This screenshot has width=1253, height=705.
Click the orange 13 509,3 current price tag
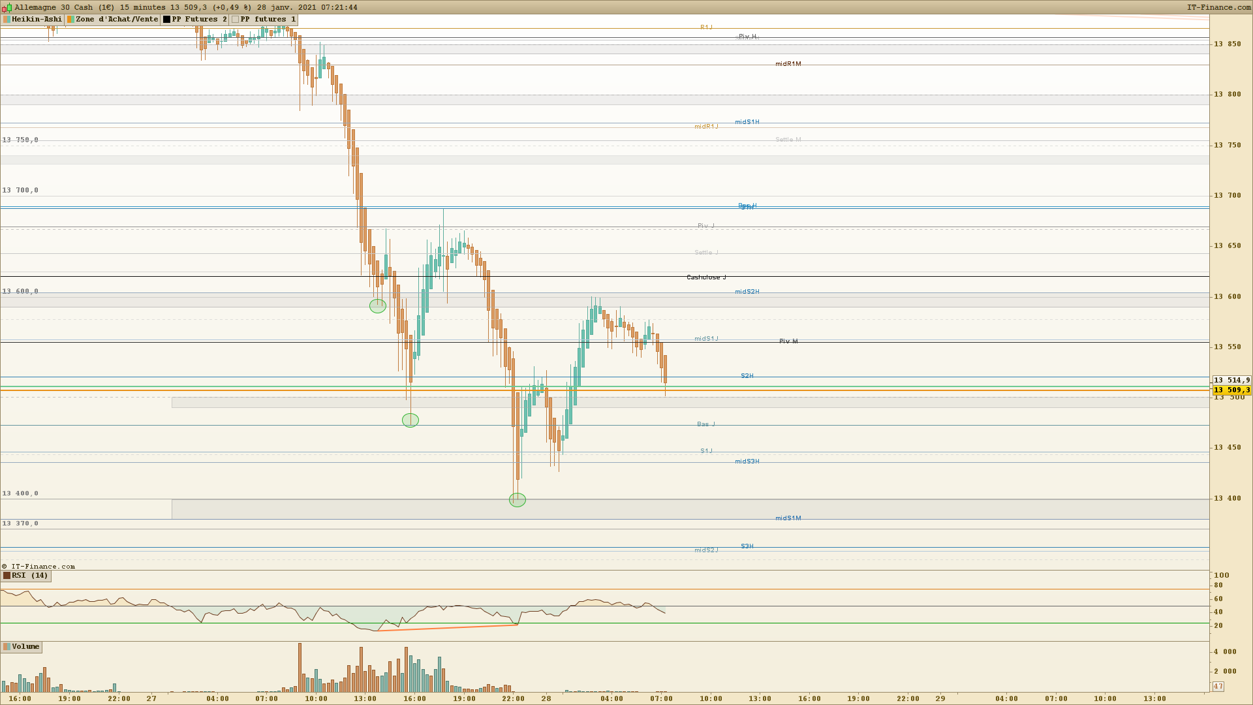[x=1231, y=390]
